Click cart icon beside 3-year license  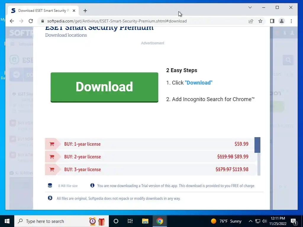coord(52,169)
